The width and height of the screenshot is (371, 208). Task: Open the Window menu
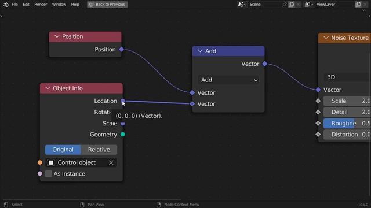click(59, 5)
